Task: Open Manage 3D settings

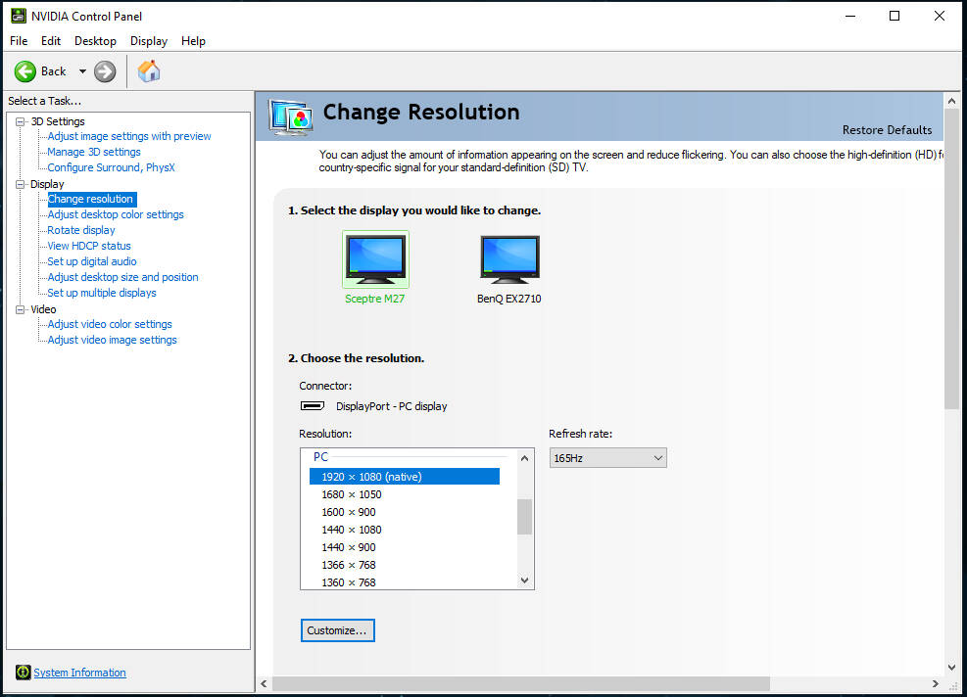Action: 94,152
